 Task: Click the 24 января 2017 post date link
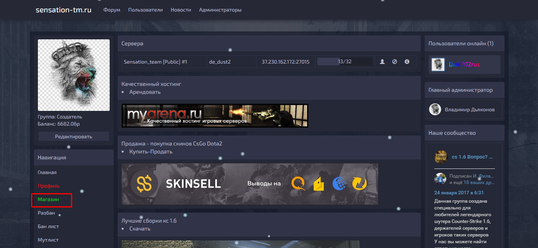459,192
